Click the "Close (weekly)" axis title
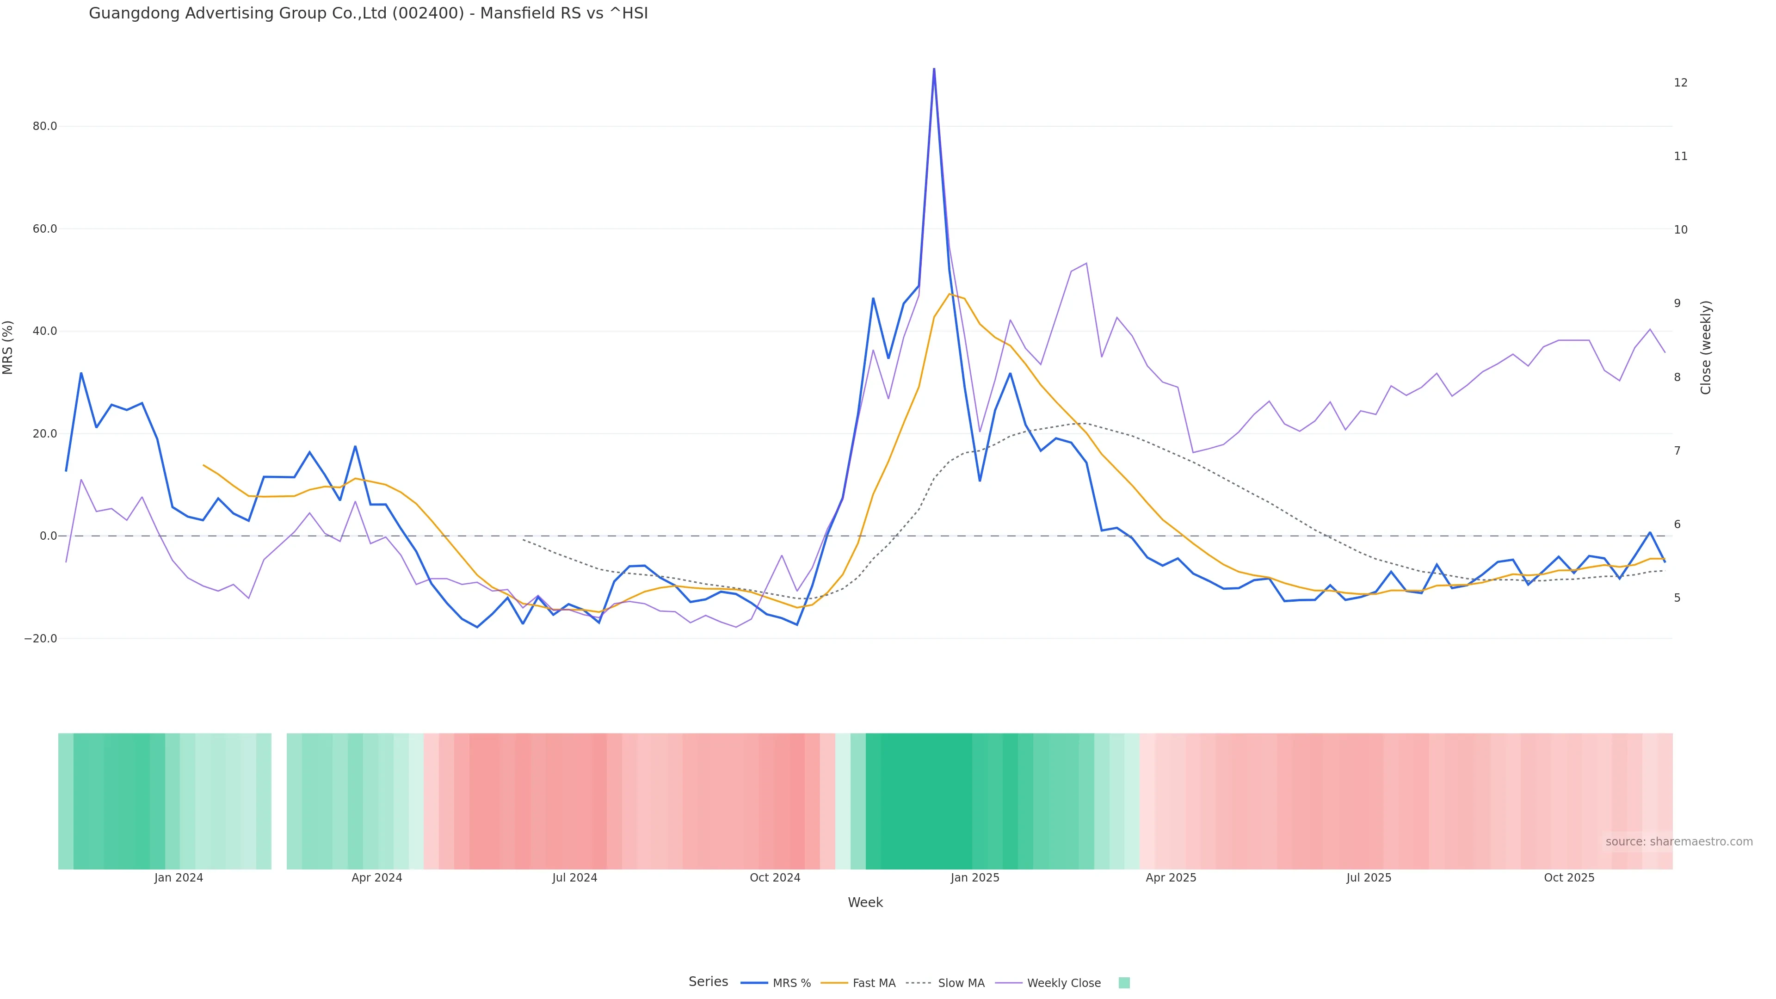The width and height of the screenshot is (1776, 999). 1706,347
